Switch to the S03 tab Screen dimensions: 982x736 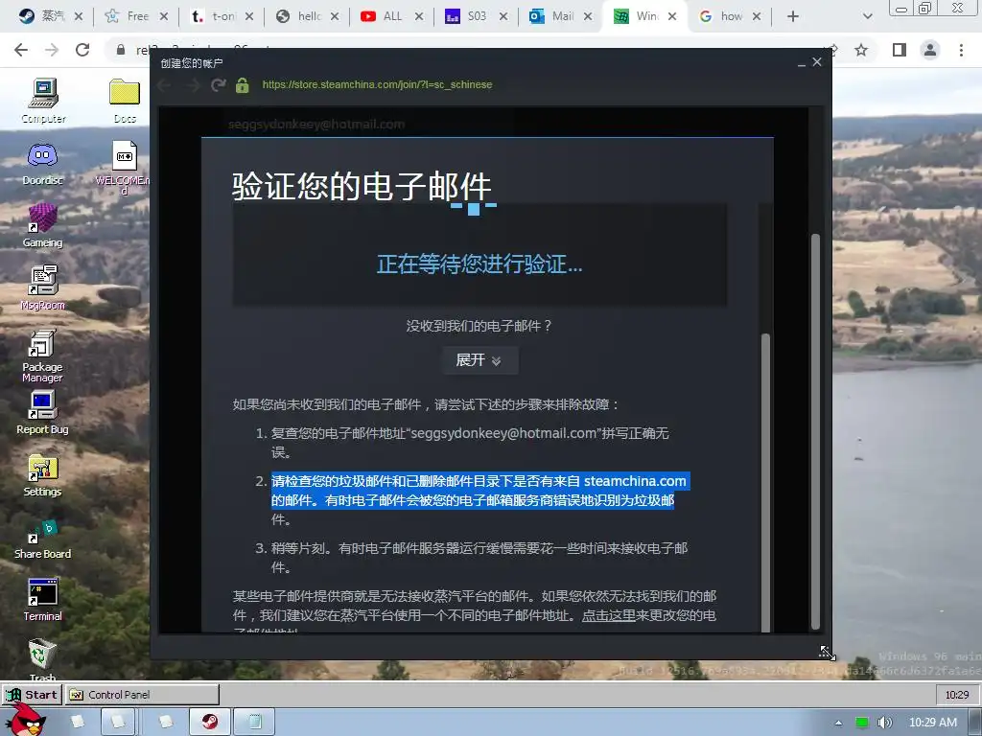tap(477, 16)
